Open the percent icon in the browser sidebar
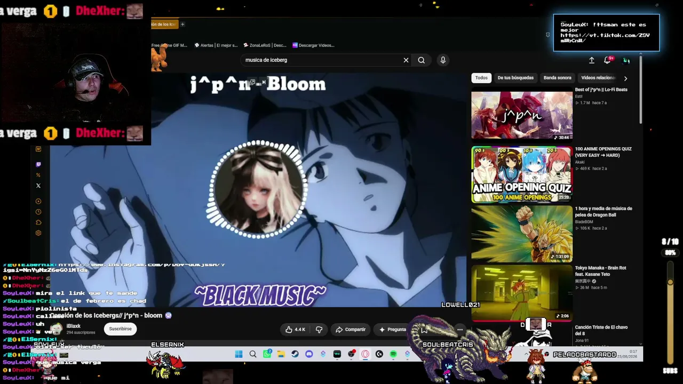 tap(38, 175)
